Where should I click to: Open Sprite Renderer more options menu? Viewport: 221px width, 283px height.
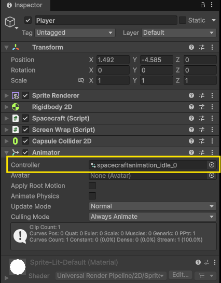(212, 95)
